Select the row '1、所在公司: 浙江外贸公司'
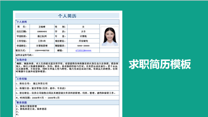 pyautogui.click(x=67, y=84)
